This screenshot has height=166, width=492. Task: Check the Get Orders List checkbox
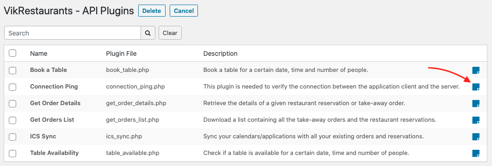pyautogui.click(x=12, y=120)
